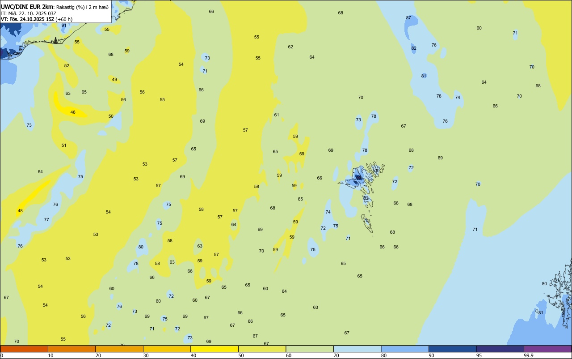Click the humidity value 61
Viewport: 572px width, 359px height.
[277, 115]
